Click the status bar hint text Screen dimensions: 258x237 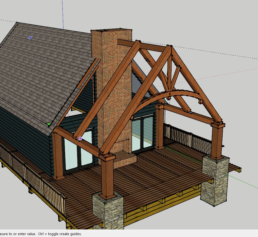tap(41, 234)
